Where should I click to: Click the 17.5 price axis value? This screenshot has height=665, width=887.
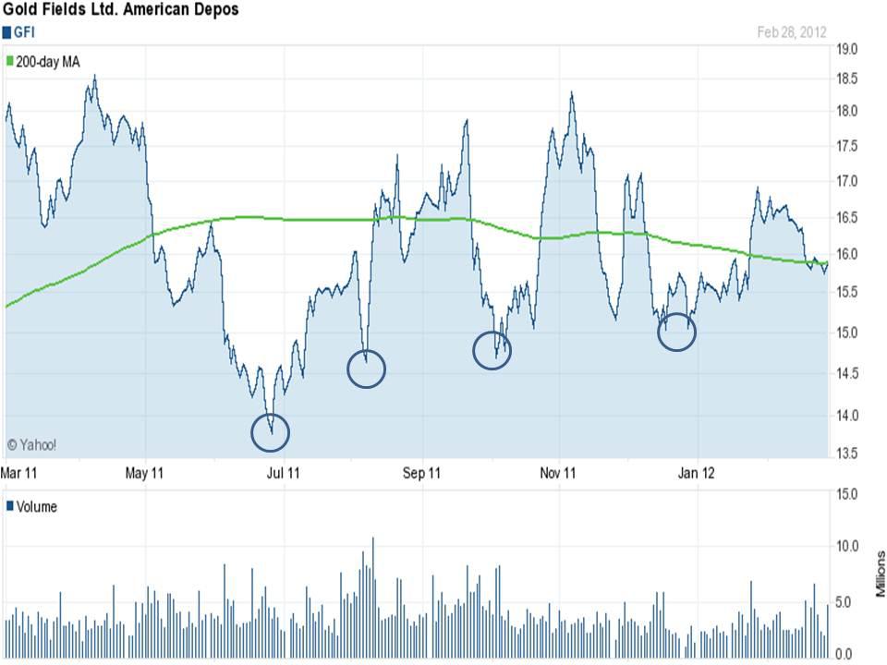pos(847,146)
